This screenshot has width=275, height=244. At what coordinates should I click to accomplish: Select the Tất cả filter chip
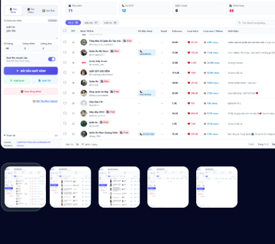pyautogui.click(x=73, y=23)
